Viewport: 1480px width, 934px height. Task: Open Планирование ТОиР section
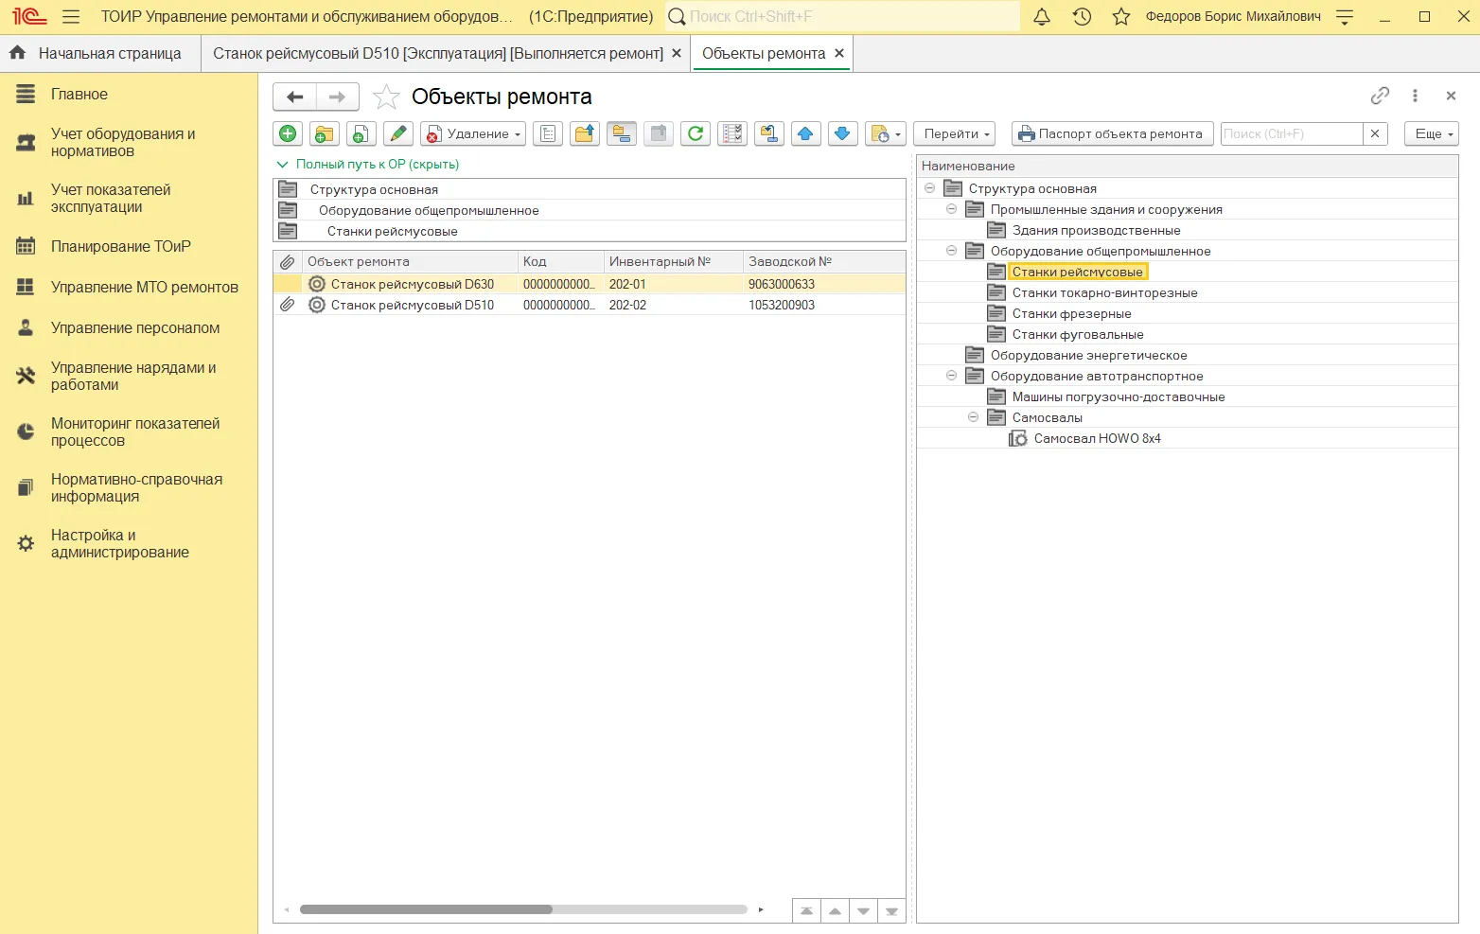tap(121, 246)
